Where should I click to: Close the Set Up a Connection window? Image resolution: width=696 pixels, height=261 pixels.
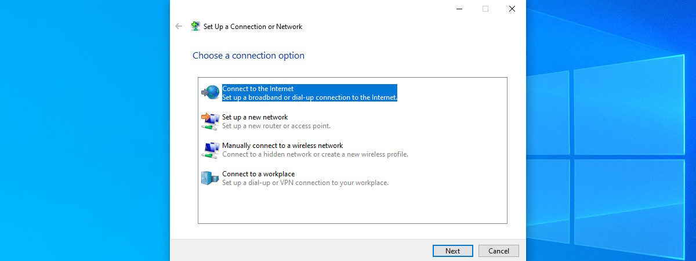pyautogui.click(x=512, y=9)
